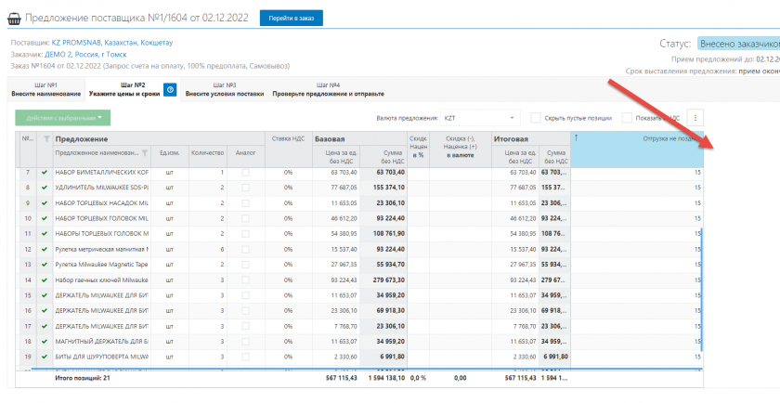Go to Шаг №3 Внесите условия поставки
This screenshot has height=403, width=780.
pos(224,89)
